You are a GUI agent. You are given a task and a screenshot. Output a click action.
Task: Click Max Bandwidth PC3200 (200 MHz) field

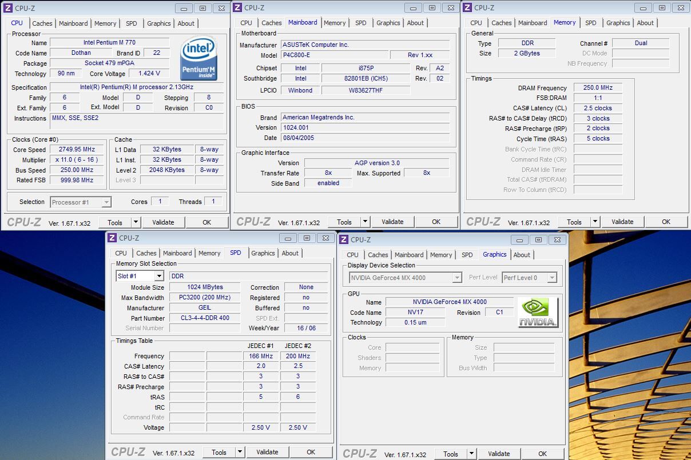(x=205, y=297)
